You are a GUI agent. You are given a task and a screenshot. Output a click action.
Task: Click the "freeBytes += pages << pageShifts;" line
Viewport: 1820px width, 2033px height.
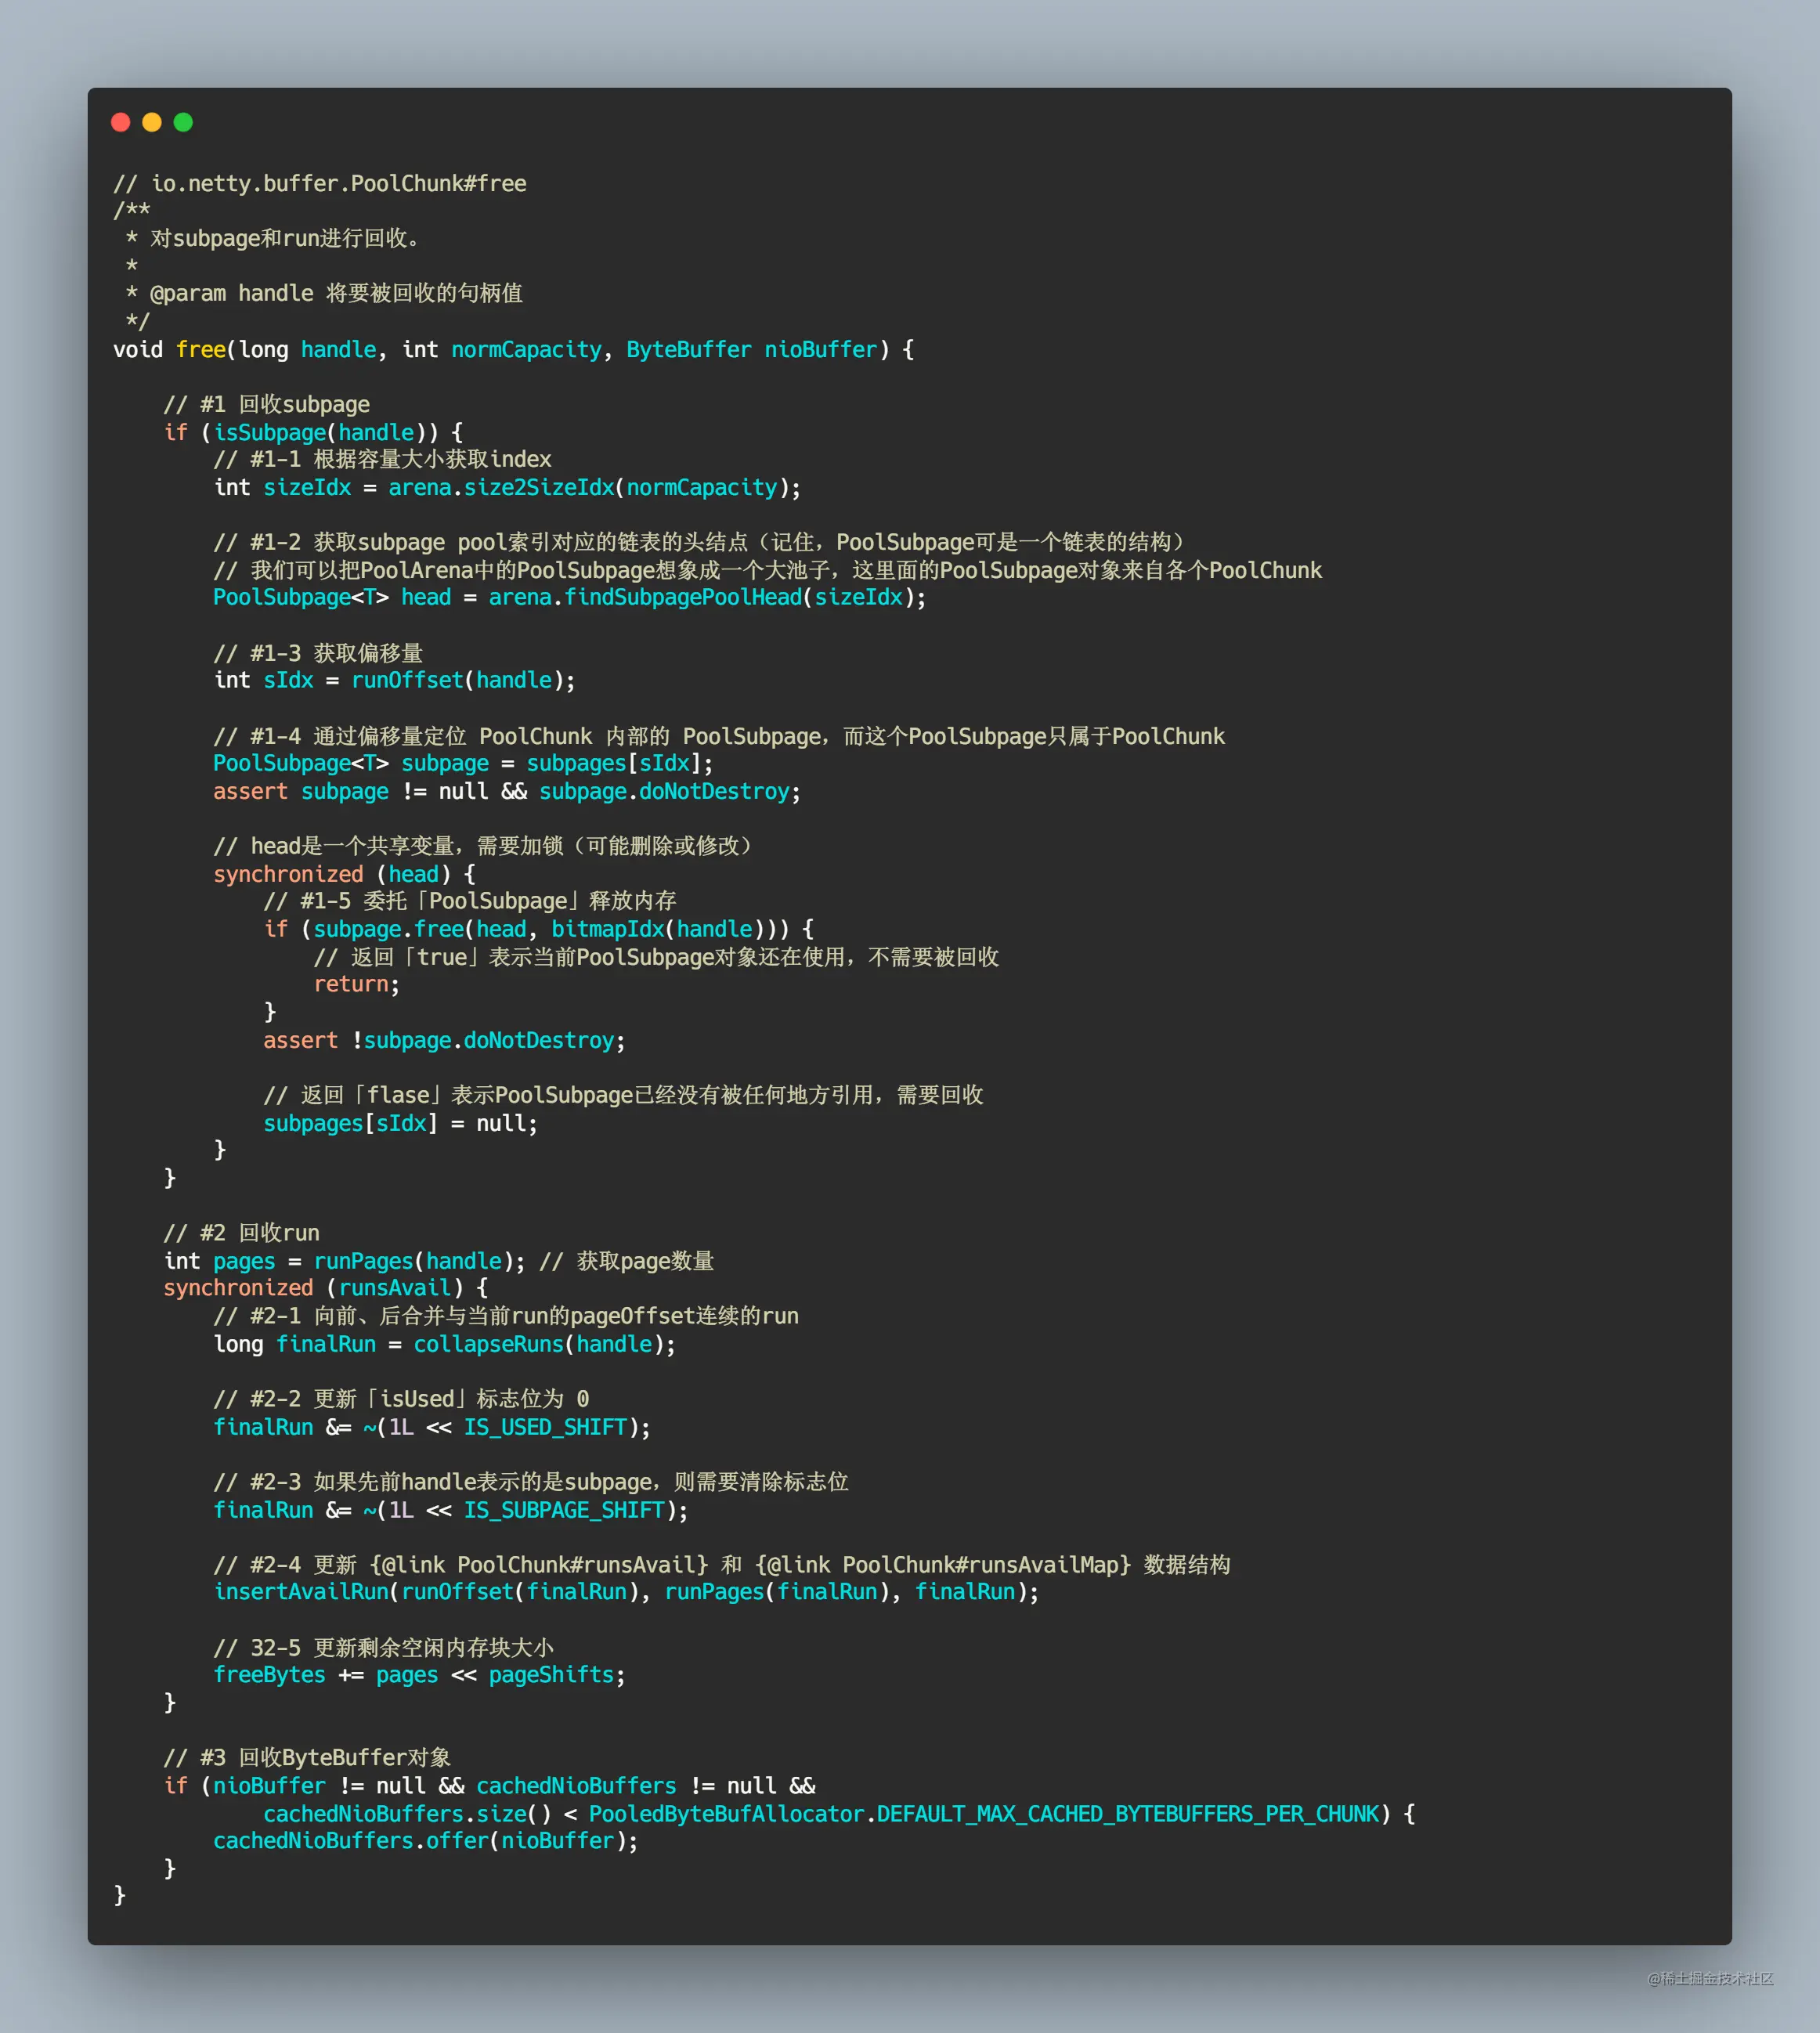[x=420, y=1676]
